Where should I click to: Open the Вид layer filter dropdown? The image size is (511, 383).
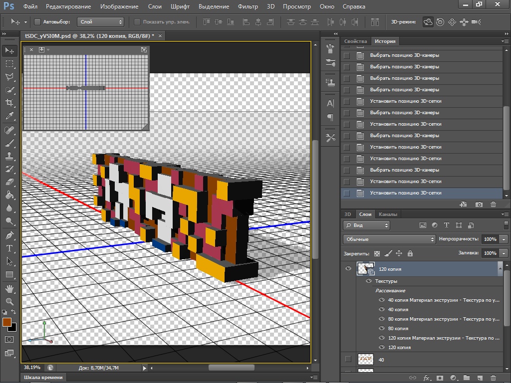[366, 225]
